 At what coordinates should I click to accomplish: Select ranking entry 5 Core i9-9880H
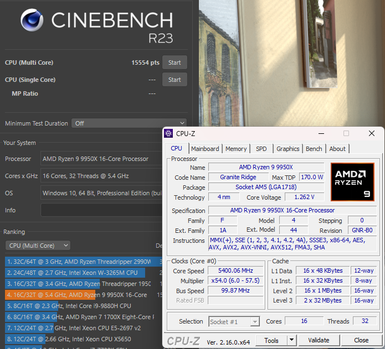84,306
